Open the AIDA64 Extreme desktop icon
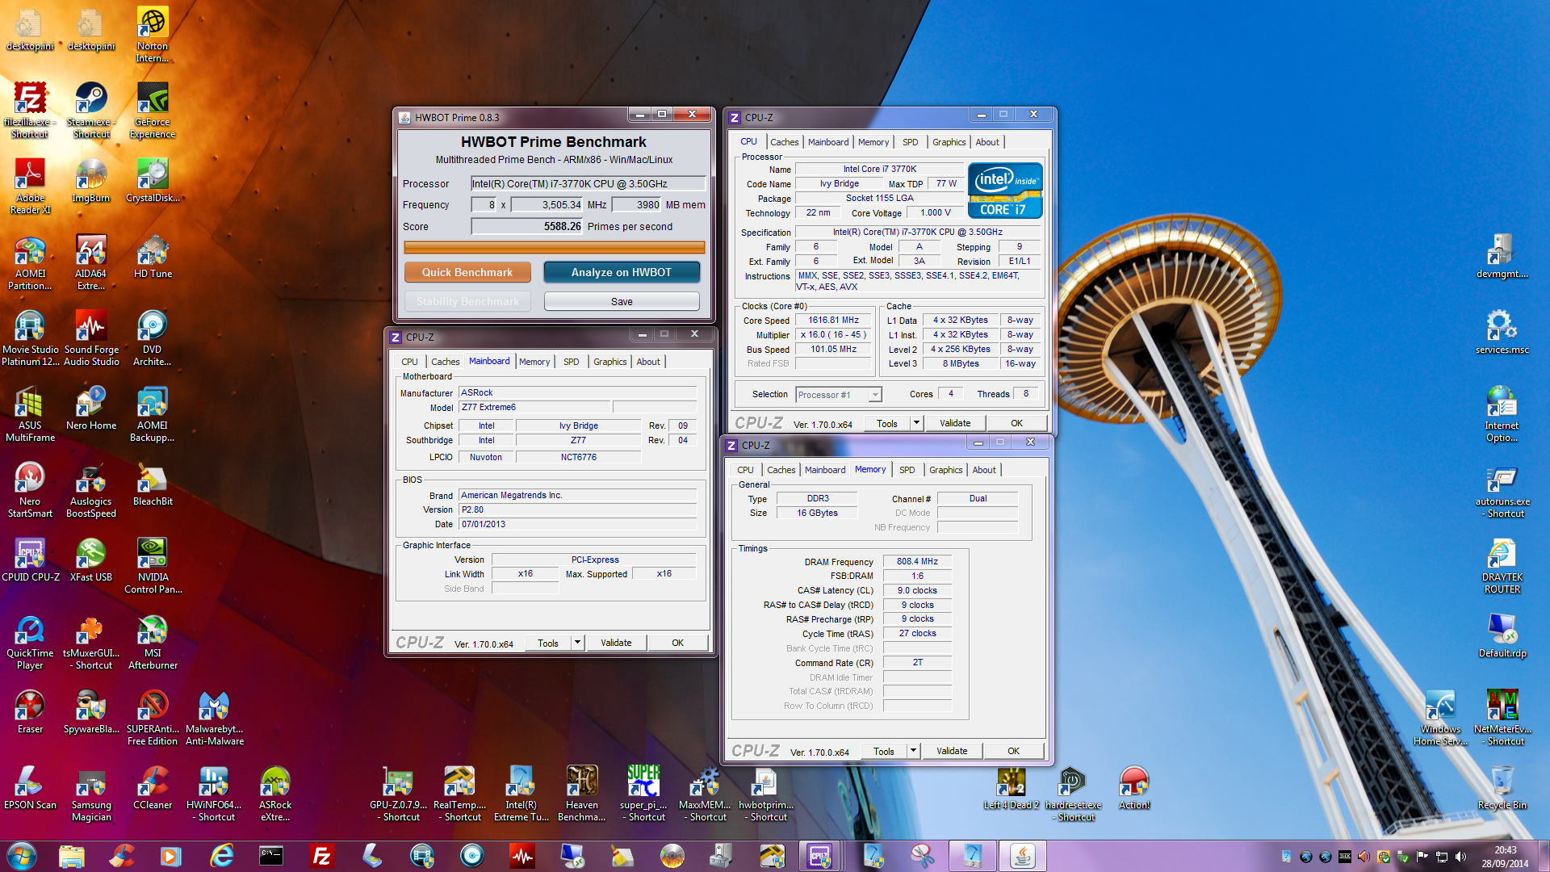The height and width of the screenshot is (872, 1550). coord(91,262)
